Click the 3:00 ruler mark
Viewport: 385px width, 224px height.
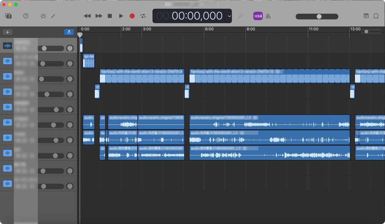coord(147,29)
